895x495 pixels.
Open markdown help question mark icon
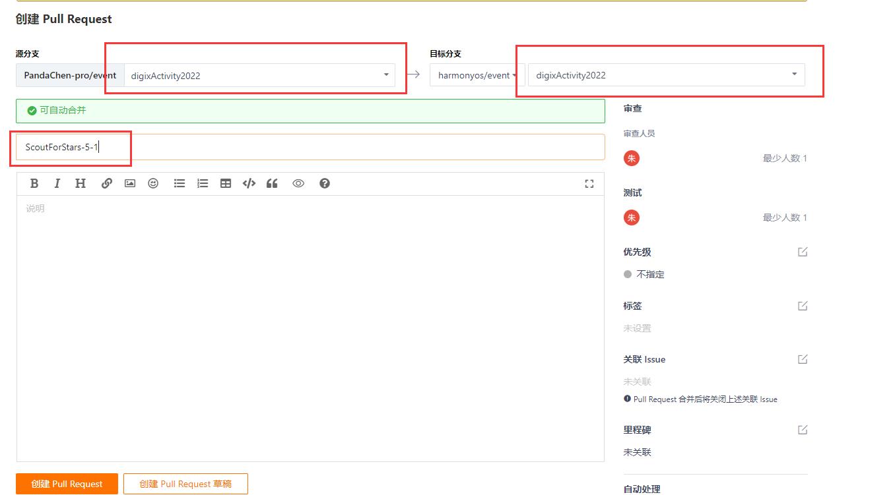pyautogui.click(x=325, y=184)
